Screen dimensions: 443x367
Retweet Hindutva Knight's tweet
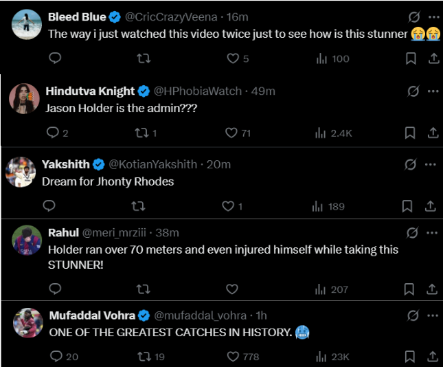click(145, 133)
